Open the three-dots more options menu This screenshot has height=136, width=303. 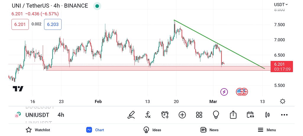click(284, 115)
